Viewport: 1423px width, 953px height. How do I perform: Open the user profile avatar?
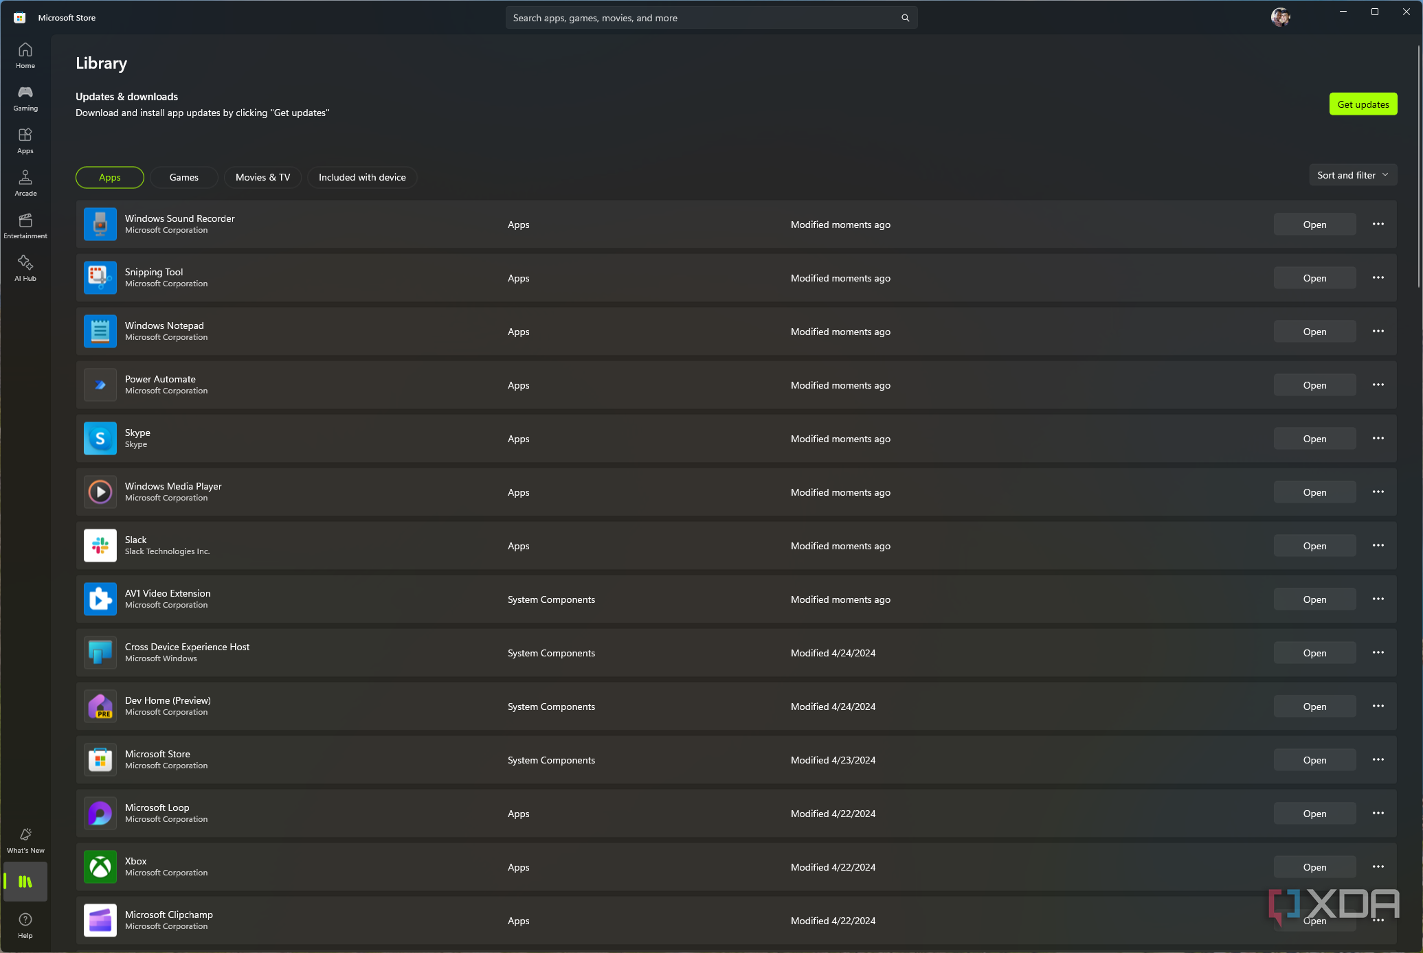coord(1280,17)
